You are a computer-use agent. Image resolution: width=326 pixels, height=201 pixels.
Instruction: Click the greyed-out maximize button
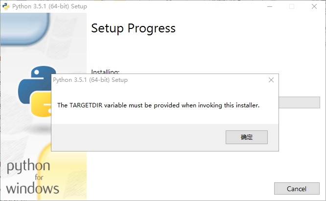coord(292,6)
